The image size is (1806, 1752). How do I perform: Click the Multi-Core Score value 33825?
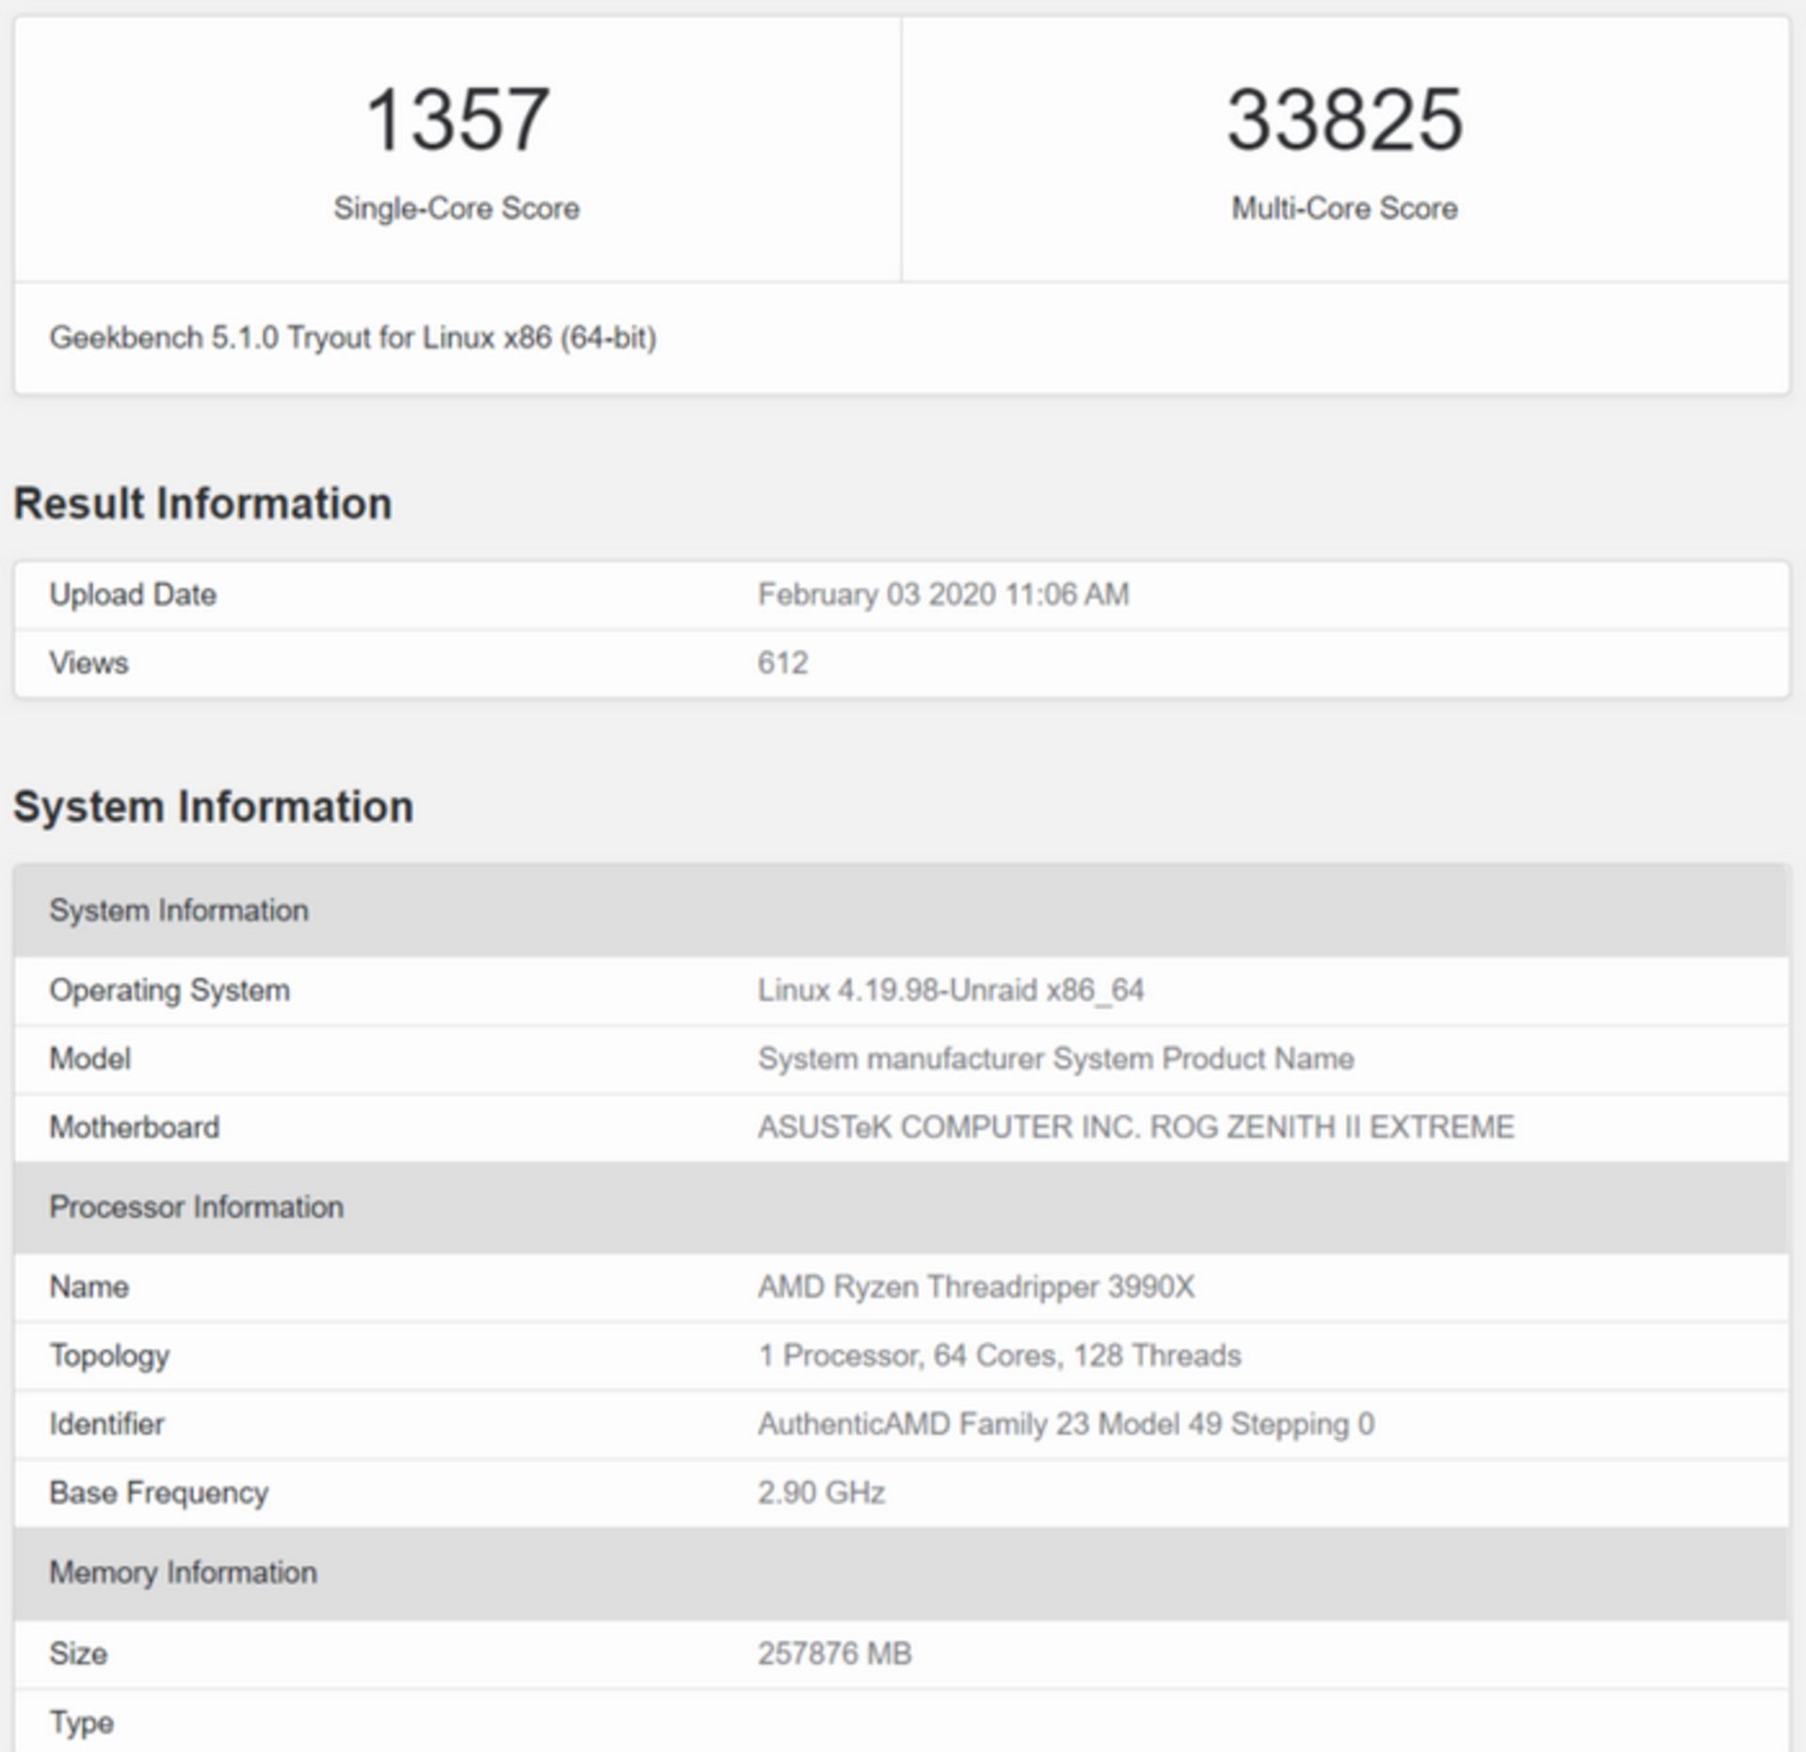pyautogui.click(x=1345, y=118)
